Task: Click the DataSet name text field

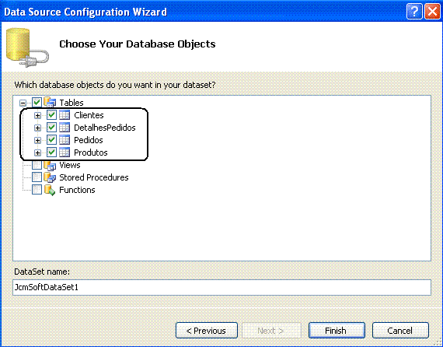Action: tap(221, 287)
